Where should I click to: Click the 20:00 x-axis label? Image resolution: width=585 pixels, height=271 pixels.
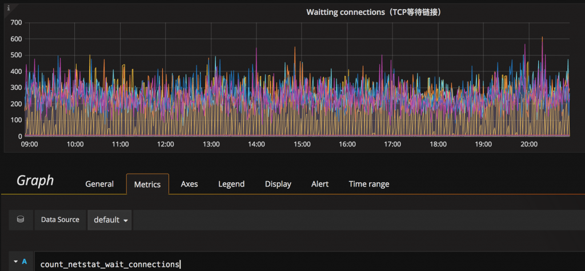tap(529, 144)
